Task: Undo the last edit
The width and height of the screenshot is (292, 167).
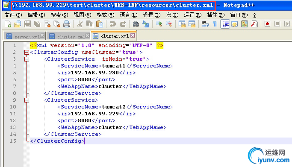Action: coord(113,24)
